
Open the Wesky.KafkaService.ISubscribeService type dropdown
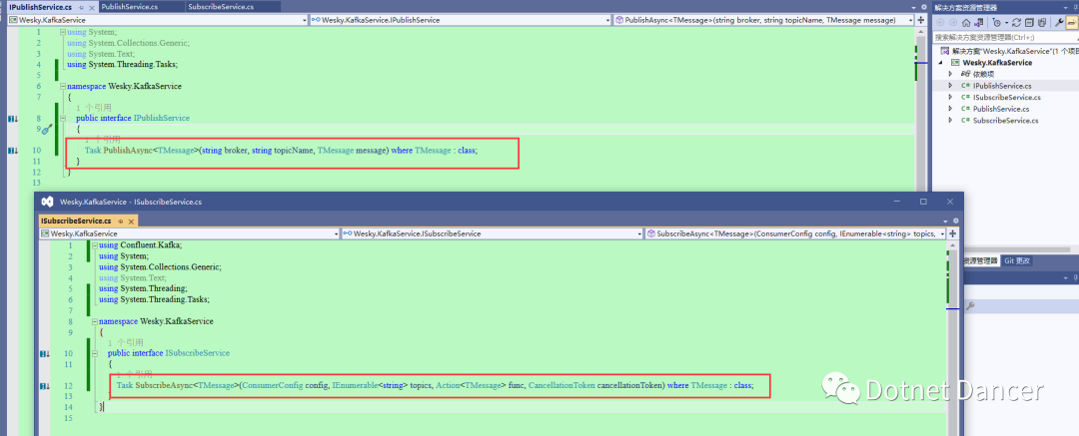tap(492, 233)
